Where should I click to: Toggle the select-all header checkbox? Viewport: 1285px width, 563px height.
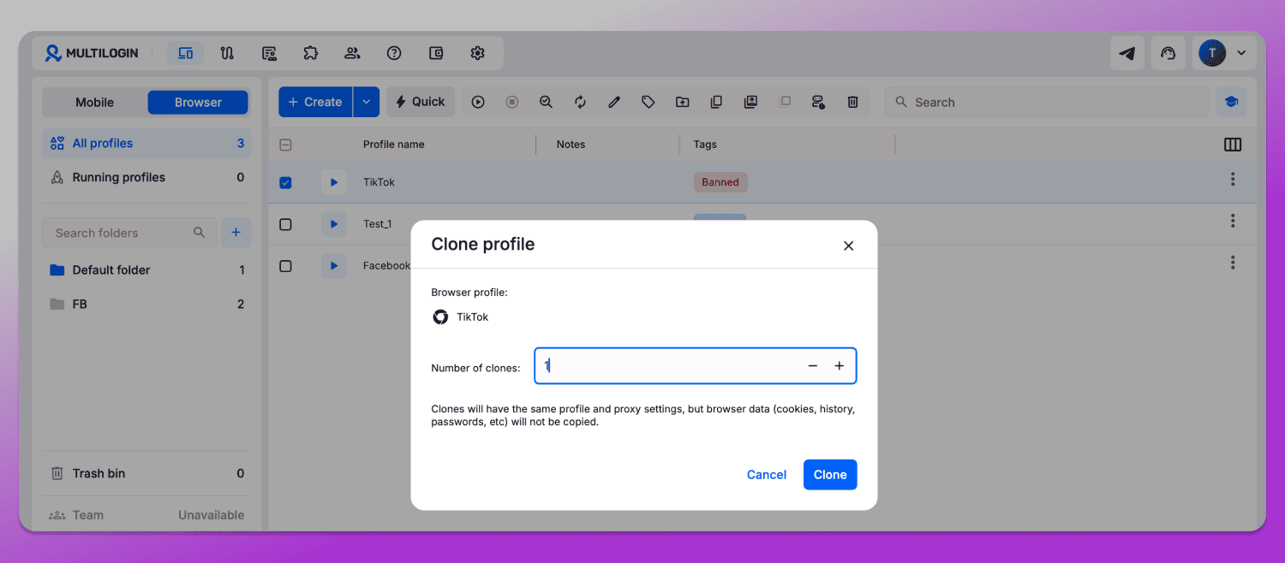(x=286, y=145)
